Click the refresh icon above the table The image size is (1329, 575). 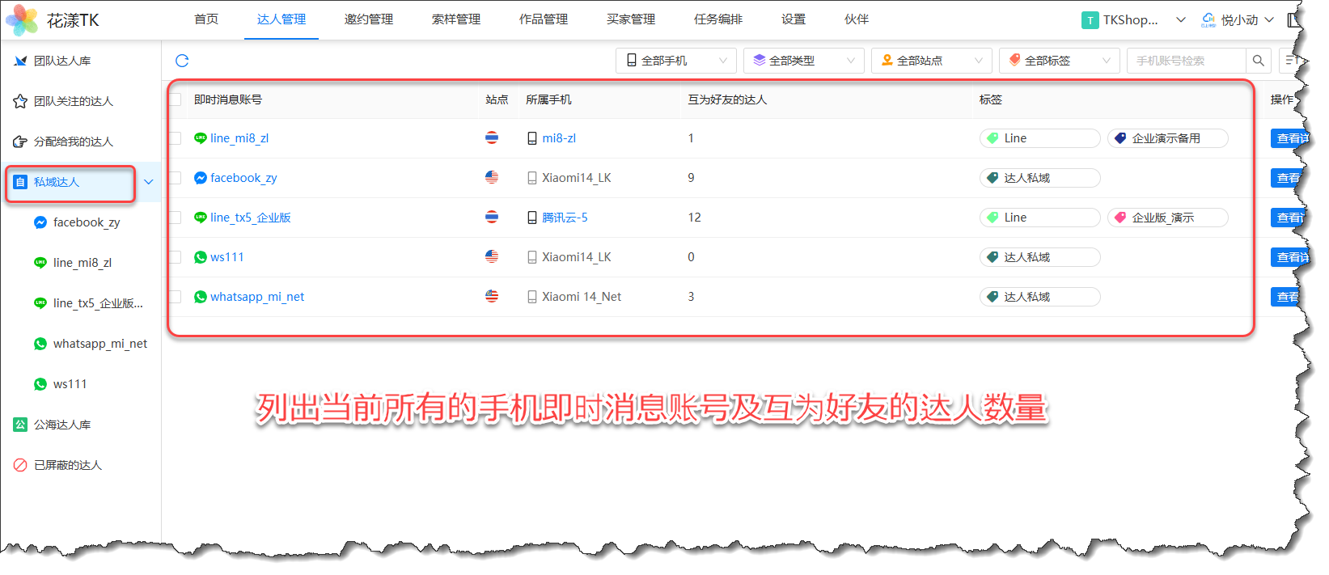point(182,61)
